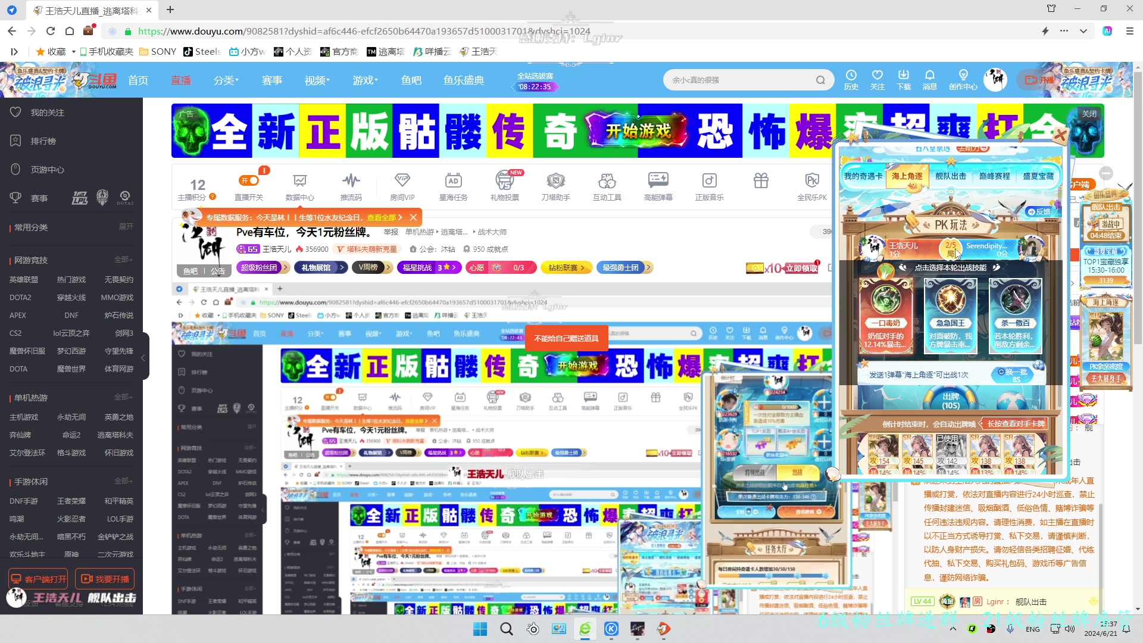Click 客户端打开 button at sidebar bottom
Screen dimensions: 1143x643
coord(38,579)
